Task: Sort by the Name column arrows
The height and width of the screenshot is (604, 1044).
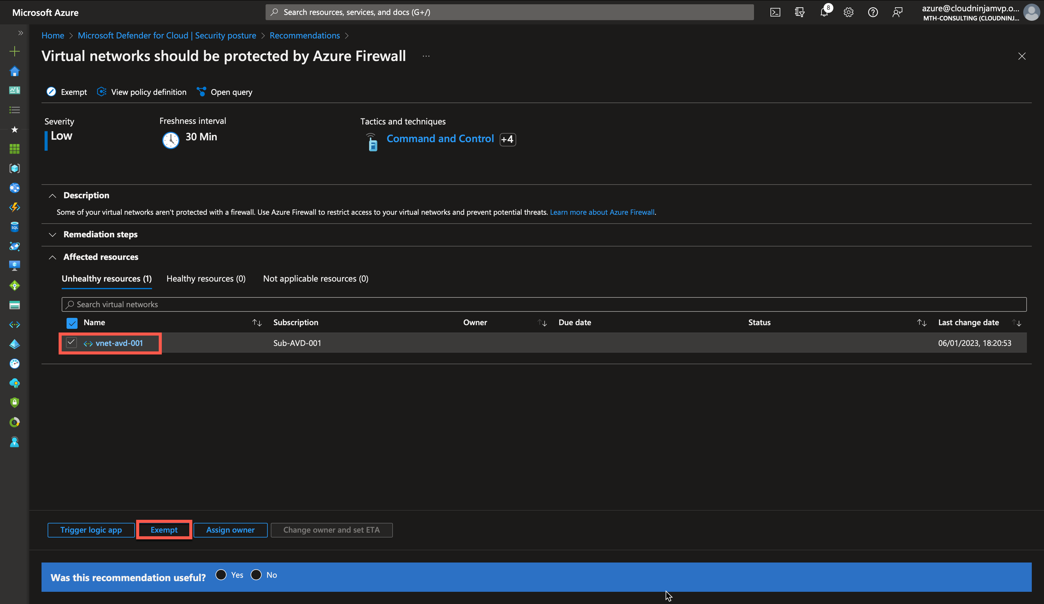Action: [257, 322]
